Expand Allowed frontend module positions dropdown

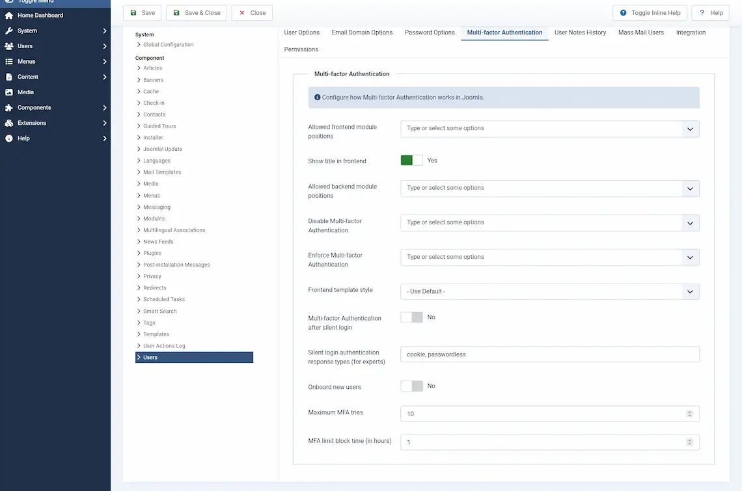[549, 129]
